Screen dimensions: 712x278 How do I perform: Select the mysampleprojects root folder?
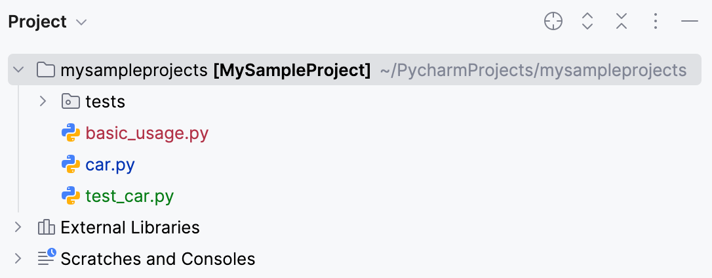(134, 69)
